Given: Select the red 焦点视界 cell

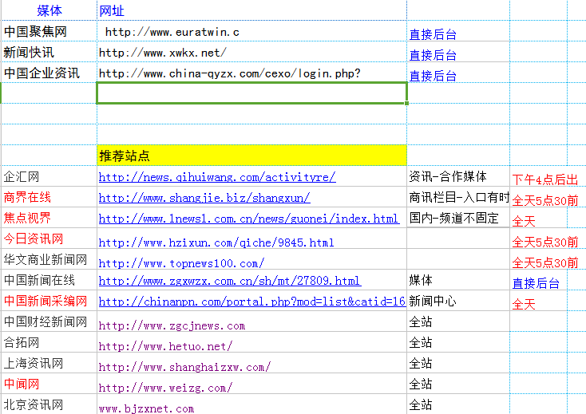Looking at the screenshot, I should [49, 218].
